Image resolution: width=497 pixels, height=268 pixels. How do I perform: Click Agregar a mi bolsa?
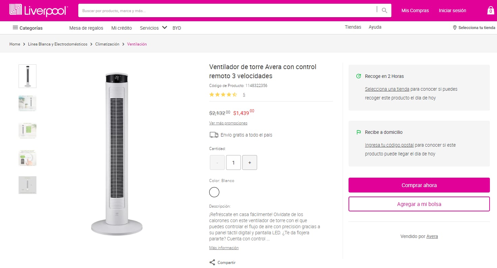(419, 204)
